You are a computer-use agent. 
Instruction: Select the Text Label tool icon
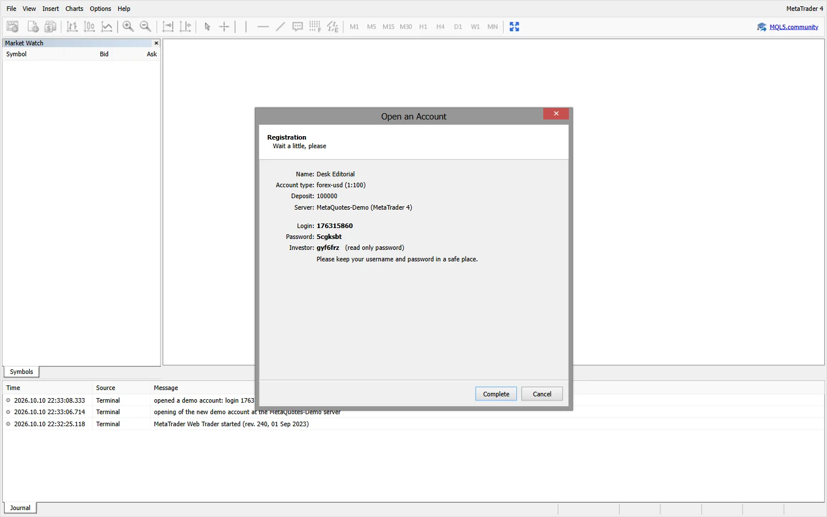(x=297, y=26)
